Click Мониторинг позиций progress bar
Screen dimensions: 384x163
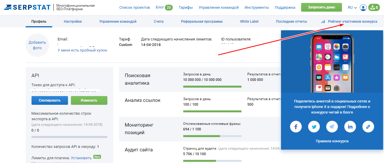212,136
